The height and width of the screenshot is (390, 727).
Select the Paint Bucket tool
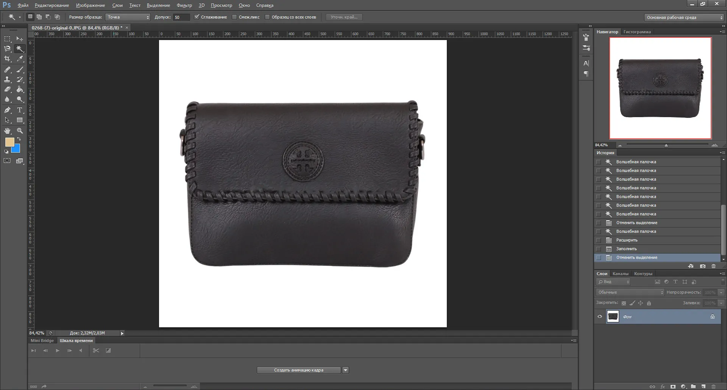tap(20, 89)
